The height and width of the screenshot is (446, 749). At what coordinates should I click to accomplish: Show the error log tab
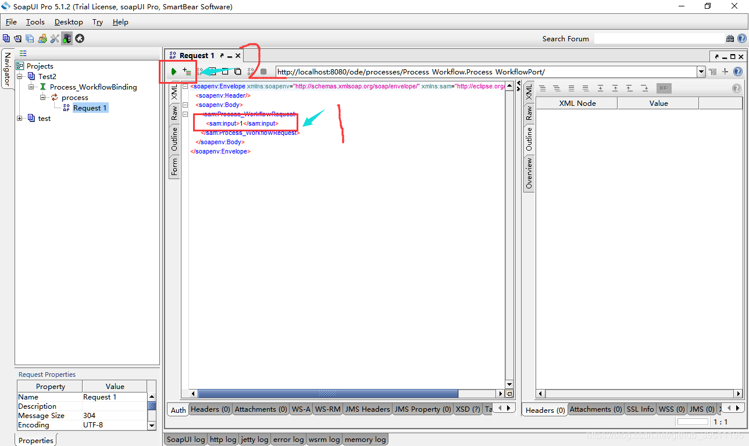pos(289,440)
